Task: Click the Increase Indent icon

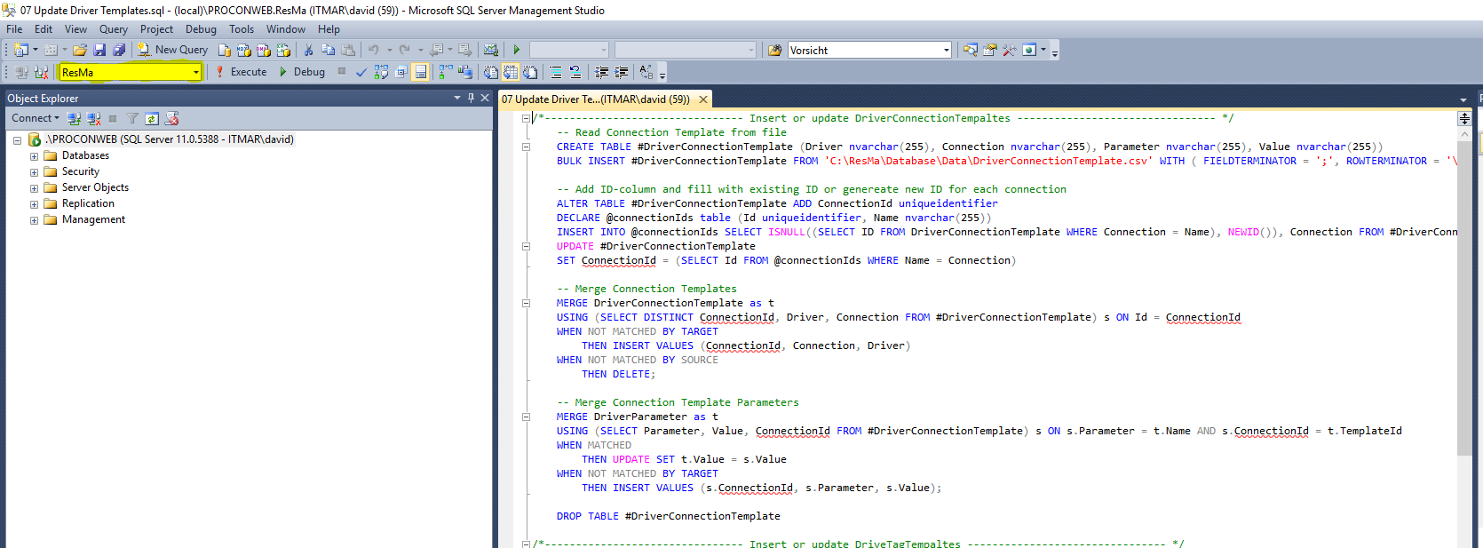Action: 622,73
